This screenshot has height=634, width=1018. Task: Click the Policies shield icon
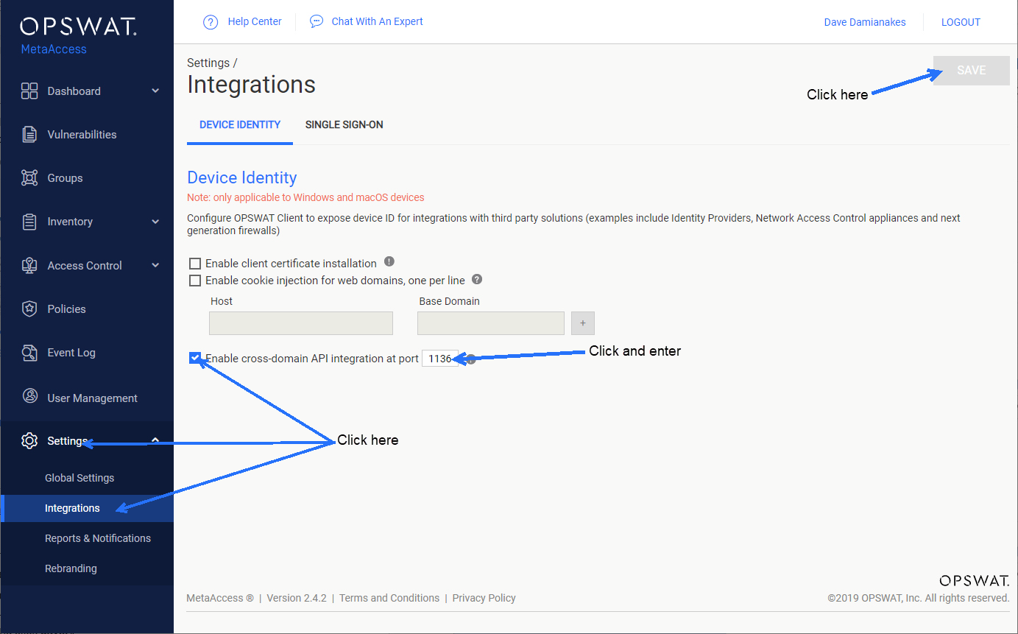[x=29, y=309]
